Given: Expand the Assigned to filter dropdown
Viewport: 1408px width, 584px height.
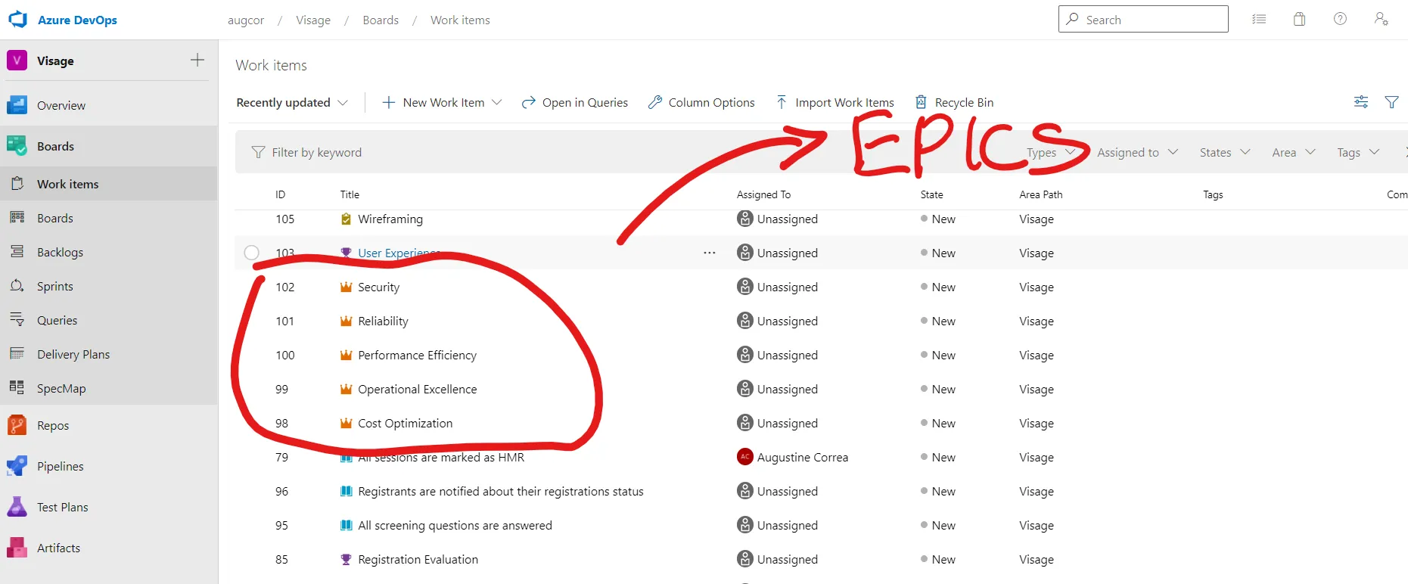Looking at the screenshot, I should pos(1137,152).
